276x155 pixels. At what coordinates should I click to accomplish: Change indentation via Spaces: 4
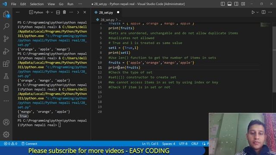coord(169,143)
